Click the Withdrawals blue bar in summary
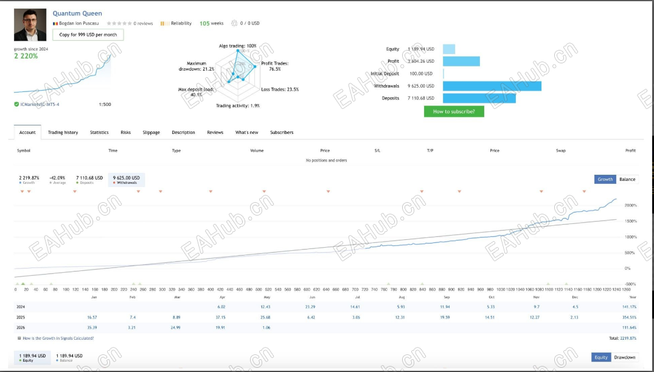 [492, 86]
